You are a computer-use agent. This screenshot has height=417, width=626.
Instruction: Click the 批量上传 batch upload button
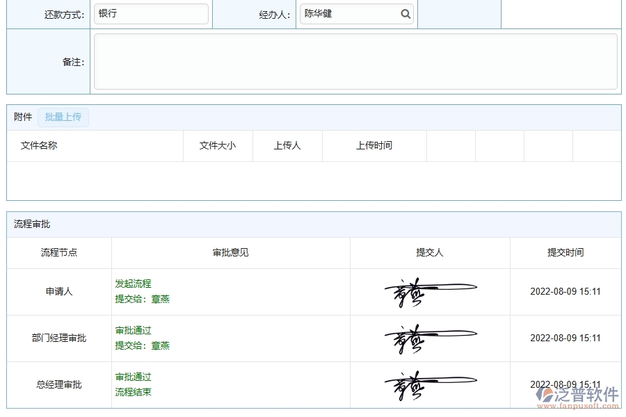(x=63, y=117)
